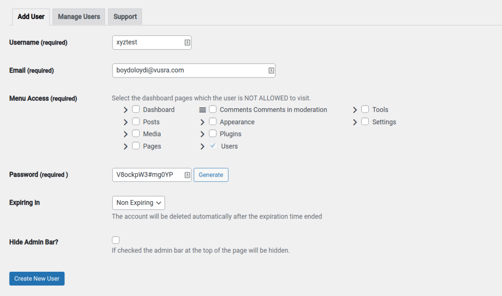
Task: Open the Expiring In dropdown
Action: (x=138, y=203)
